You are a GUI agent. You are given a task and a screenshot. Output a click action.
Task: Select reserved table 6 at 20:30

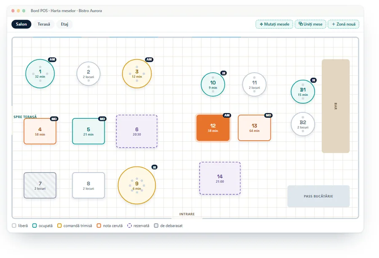coord(136,131)
